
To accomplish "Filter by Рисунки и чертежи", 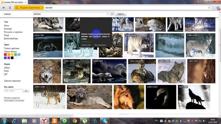I will [13, 32].
